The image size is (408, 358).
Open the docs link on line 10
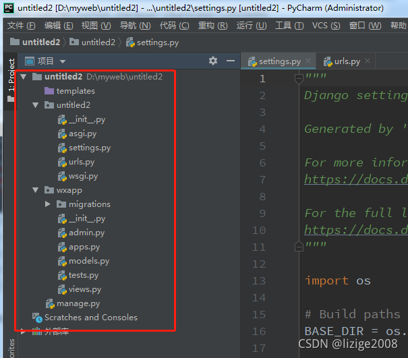pyautogui.click(x=356, y=230)
